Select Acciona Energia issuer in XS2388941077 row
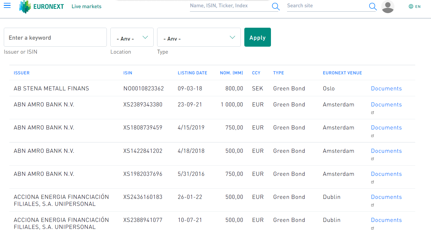Screen dimensions: 431x233 pos(61,223)
